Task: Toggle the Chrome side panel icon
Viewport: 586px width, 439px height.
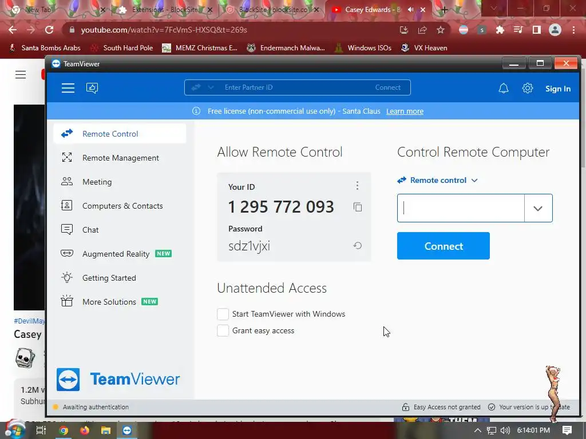Action: [537, 30]
